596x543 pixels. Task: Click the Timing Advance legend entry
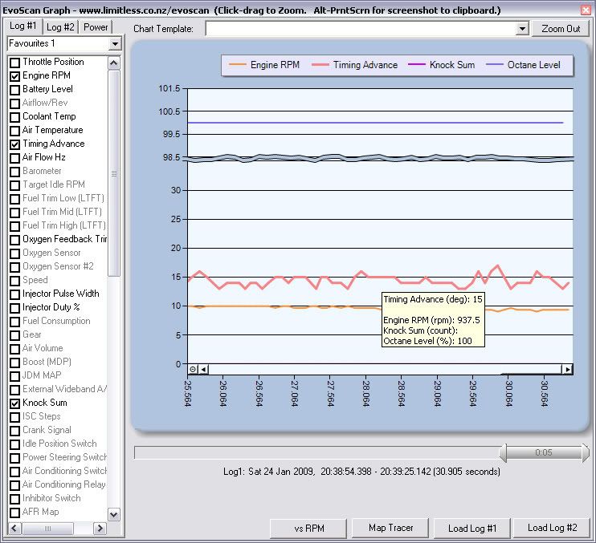tap(354, 65)
